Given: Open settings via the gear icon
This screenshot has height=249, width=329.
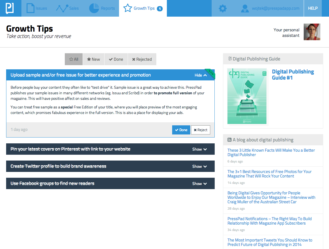Looking at the screenshot, I should click(222, 8).
